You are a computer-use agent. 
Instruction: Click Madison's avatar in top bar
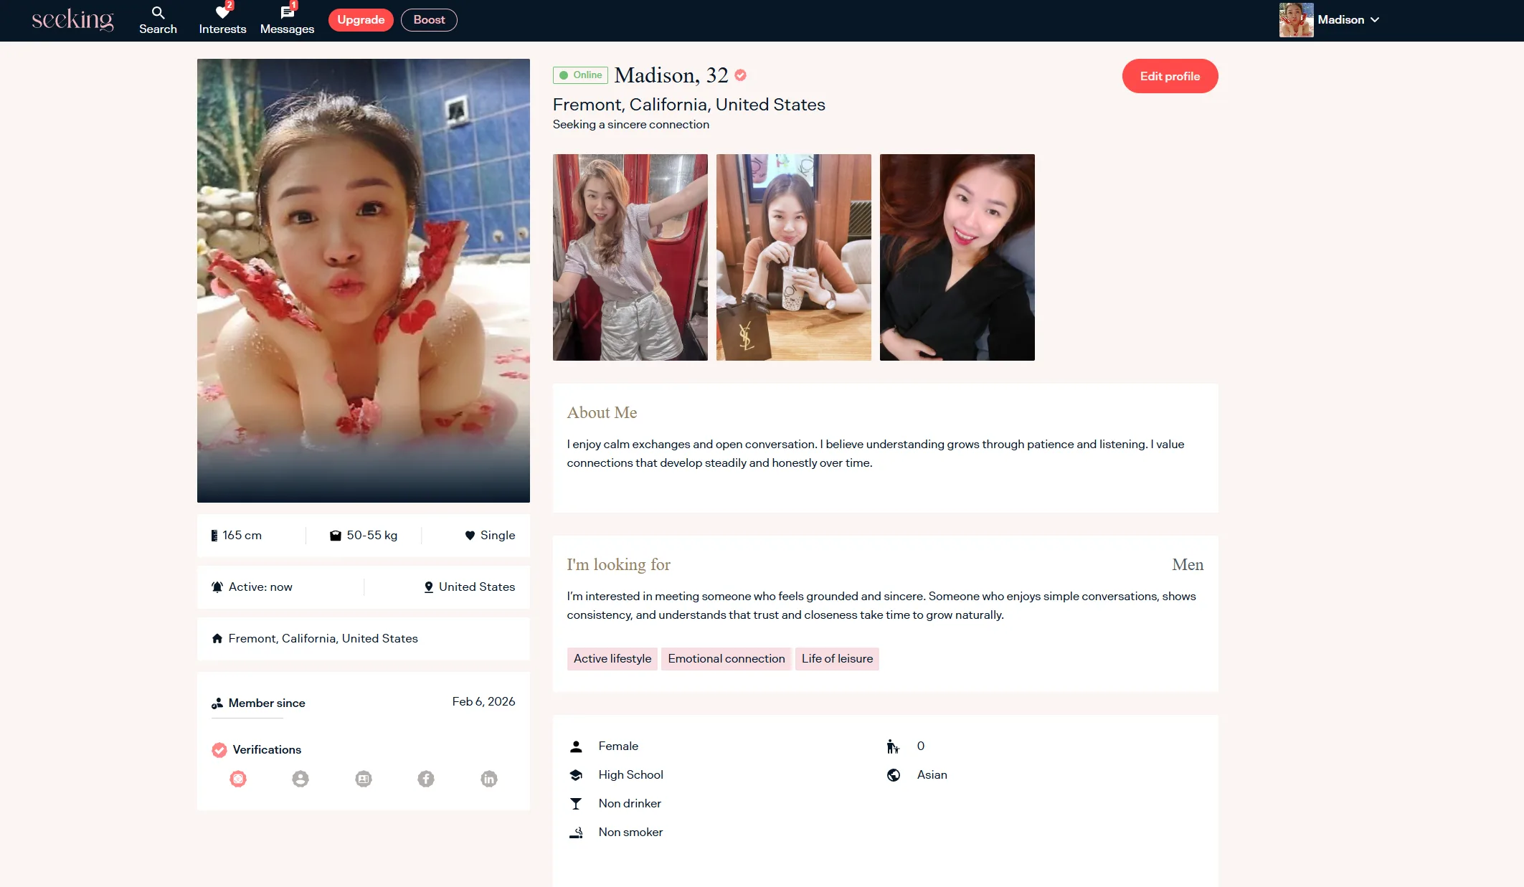coord(1296,20)
